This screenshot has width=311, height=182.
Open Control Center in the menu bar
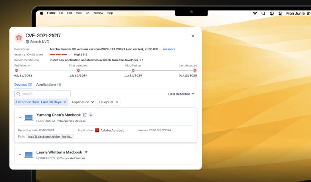pyautogui.click(x=280, y=13)
